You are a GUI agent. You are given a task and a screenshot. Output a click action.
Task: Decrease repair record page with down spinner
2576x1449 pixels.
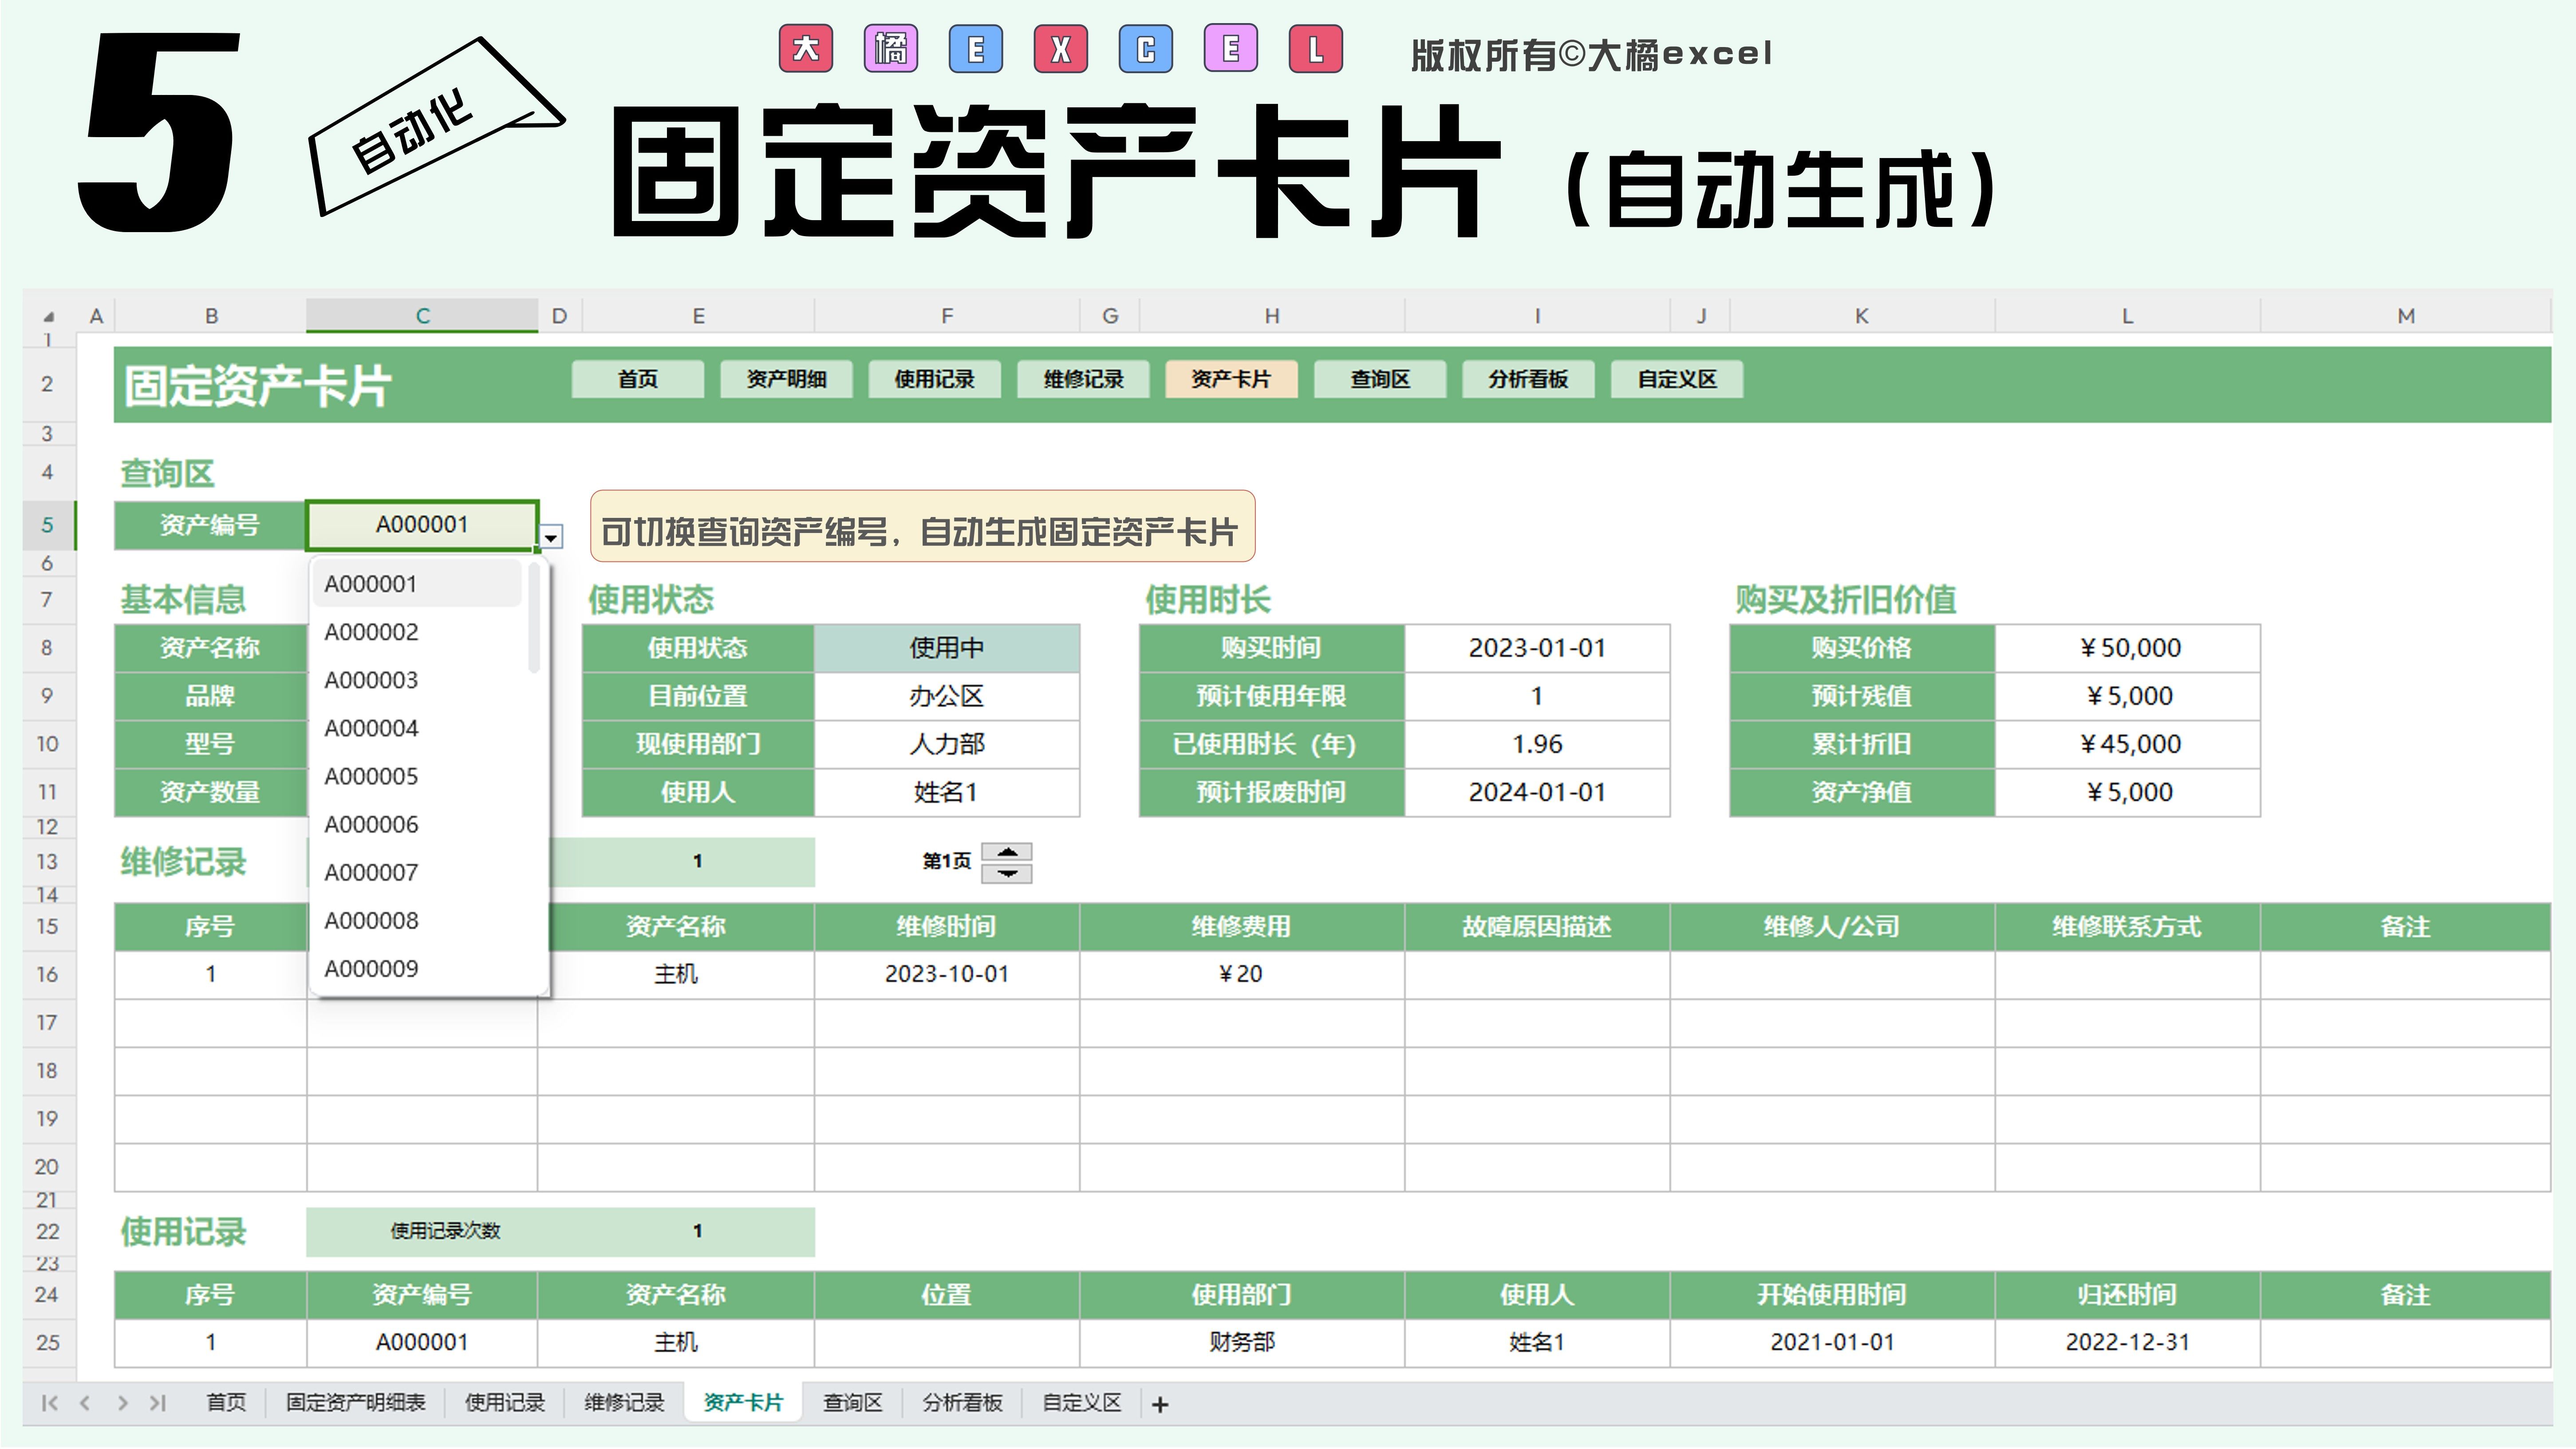click(x=1007, y=874)
